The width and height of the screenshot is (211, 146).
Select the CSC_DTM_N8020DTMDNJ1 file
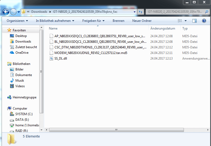click(x=100, y=47)
